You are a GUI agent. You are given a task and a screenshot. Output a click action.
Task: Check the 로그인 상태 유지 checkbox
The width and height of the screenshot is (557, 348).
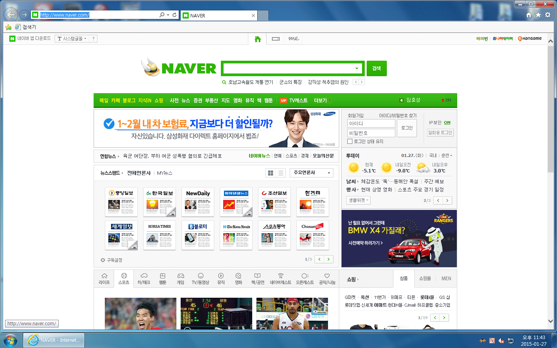(350, 142)
